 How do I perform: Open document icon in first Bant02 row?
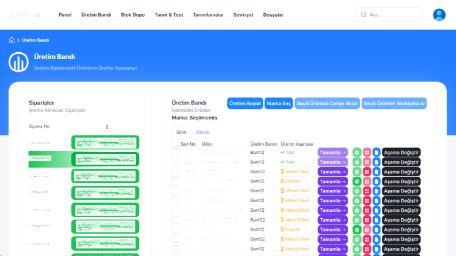(x=376, y=172)
